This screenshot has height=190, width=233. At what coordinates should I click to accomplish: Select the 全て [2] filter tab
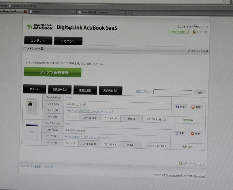pyautogui.click(x=35, y=89)
